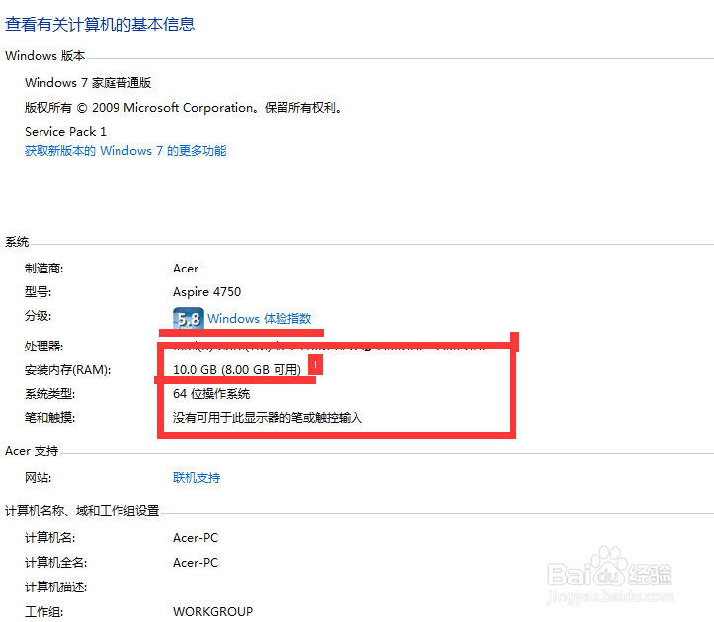Click the 安装内存(RAM): label
The width and height of the screenshot is (714, 622).
click(67, 369)
